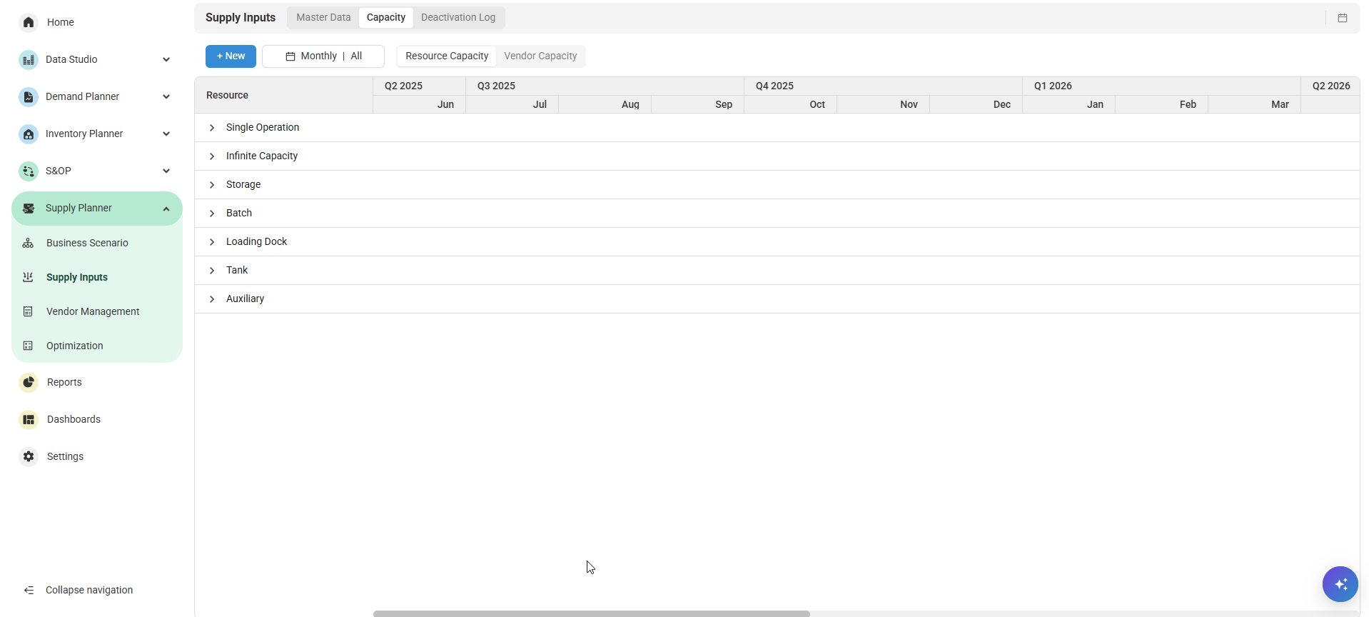1369x617 pixels.
Task: Open the AI assistant sparkle button
Action: (x=1340, y=584)
